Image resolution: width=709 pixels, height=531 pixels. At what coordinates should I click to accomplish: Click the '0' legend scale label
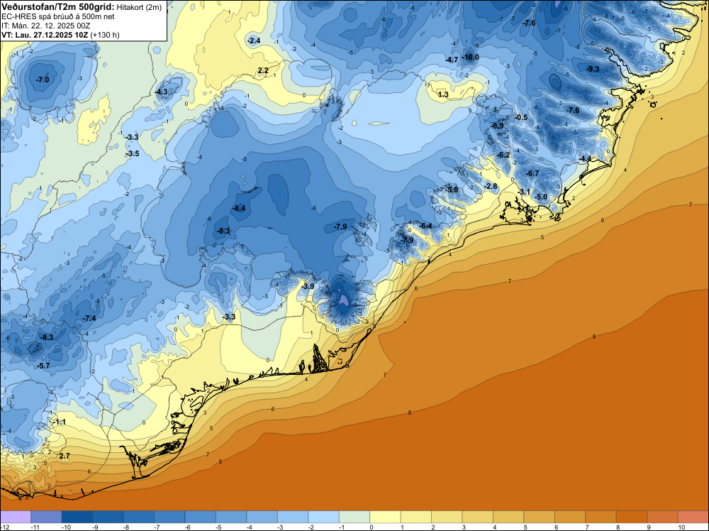pos(372,527)
